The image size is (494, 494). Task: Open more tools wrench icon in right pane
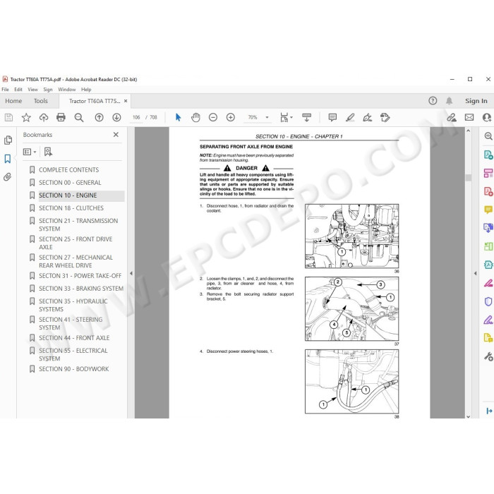(x=488, y=356)
